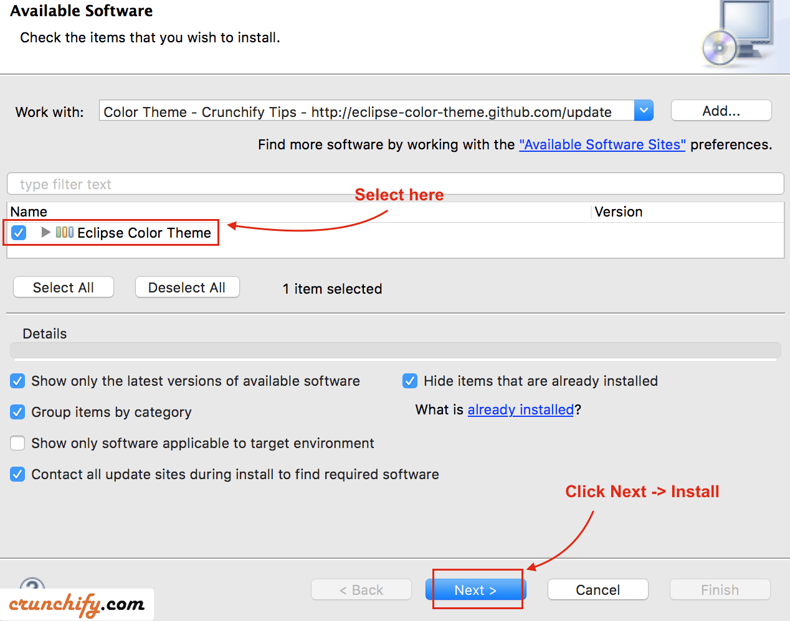Click the Details section label
790x621 pixels.
[x=45, y=334]
